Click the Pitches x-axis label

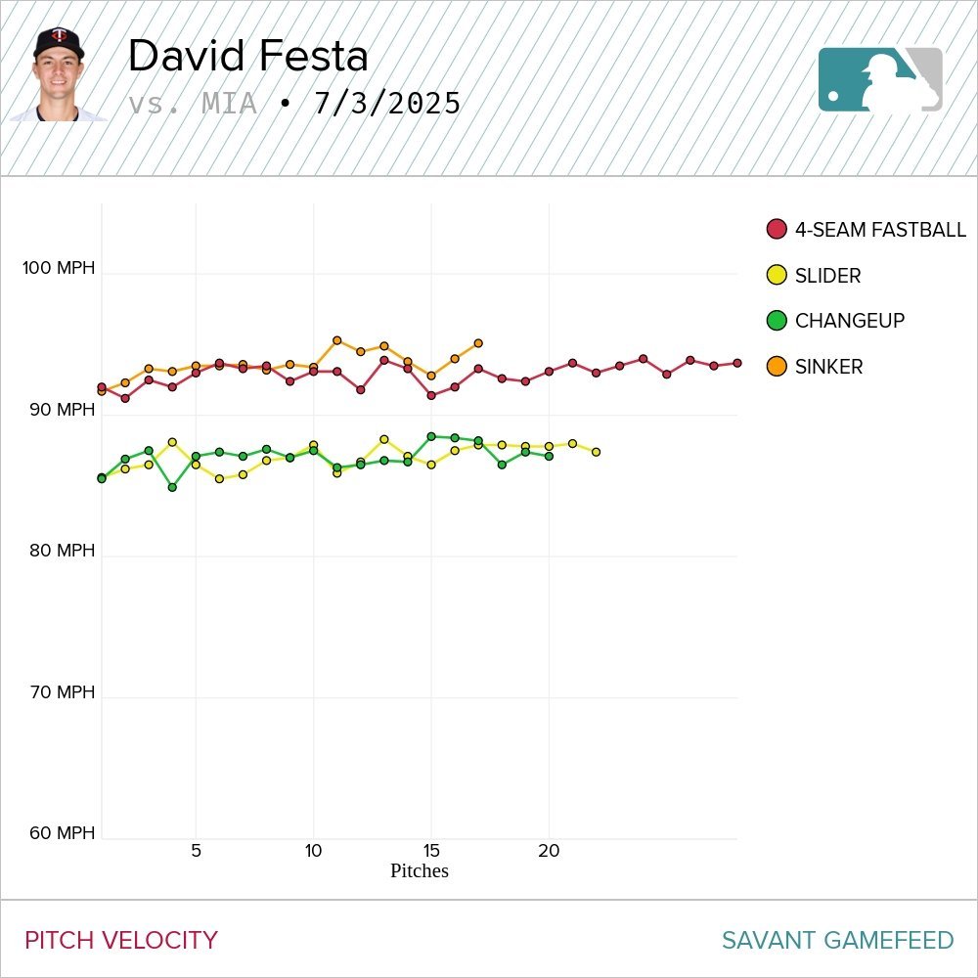pos(419,870)
